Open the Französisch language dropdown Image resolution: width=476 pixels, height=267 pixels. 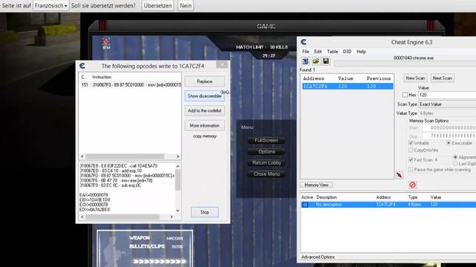point(51,5)
